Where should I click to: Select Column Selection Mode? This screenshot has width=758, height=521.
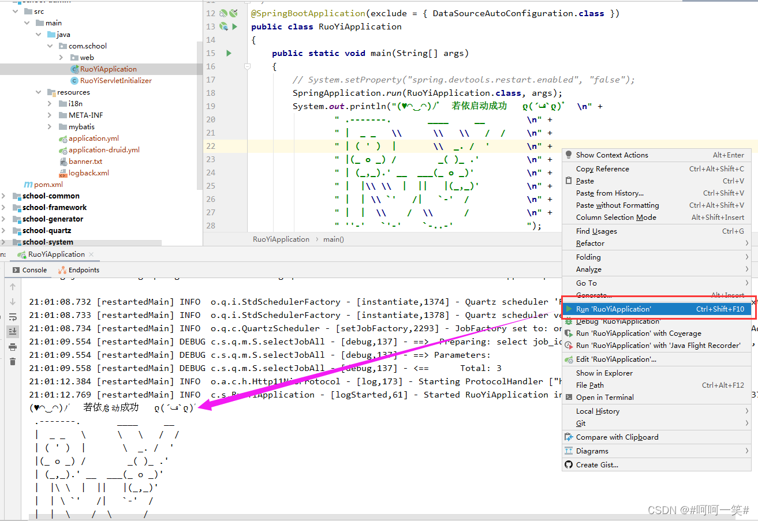[656, 218]
